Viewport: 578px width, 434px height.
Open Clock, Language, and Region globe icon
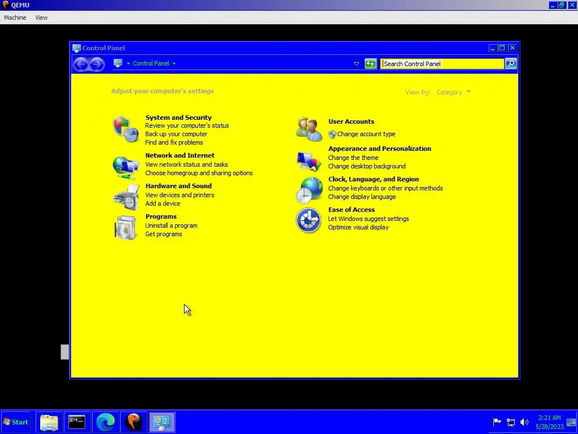click(x=309, y=190)
